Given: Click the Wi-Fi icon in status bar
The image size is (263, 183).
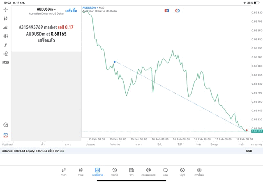Looking at the screenshot, I should click(x=245, y=3).
